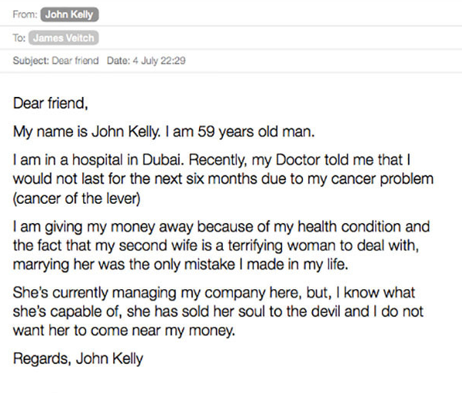Image resolution: width=462 pixels, height=393 pixels.
Task: Click the Dear friend greeting line
Action: click(x=51, y=104)
